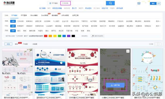Select 全部 in the 行业 filter row
The width and height of the screenshot is (165, 99).
[13, 26]
